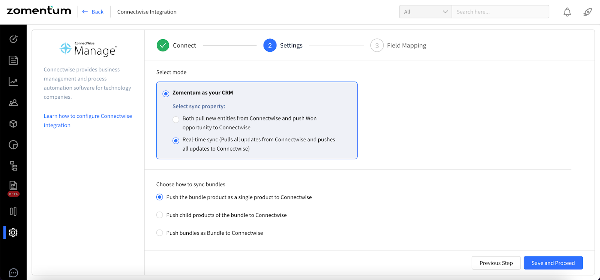Viewport: 600px width, 280px height.
Task: Open the kanban columns icon in sidebar
Action: click(13, 212)
